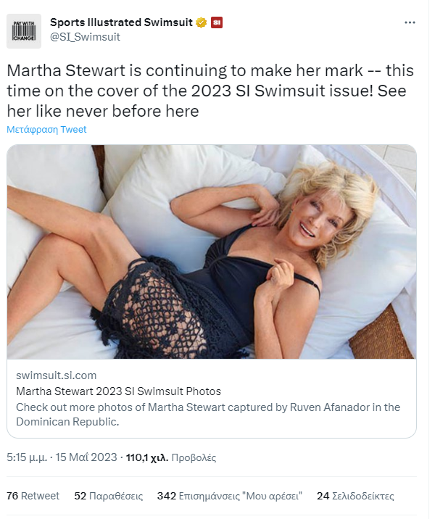The image size is (435, 519).
Task: Click the Μετάφραση Tweet translate link
Action: click(x=46, y=130)
